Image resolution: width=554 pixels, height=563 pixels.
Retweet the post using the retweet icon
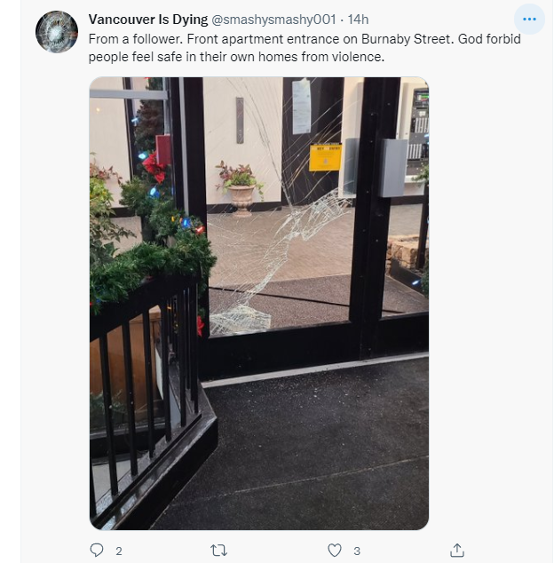218,550
